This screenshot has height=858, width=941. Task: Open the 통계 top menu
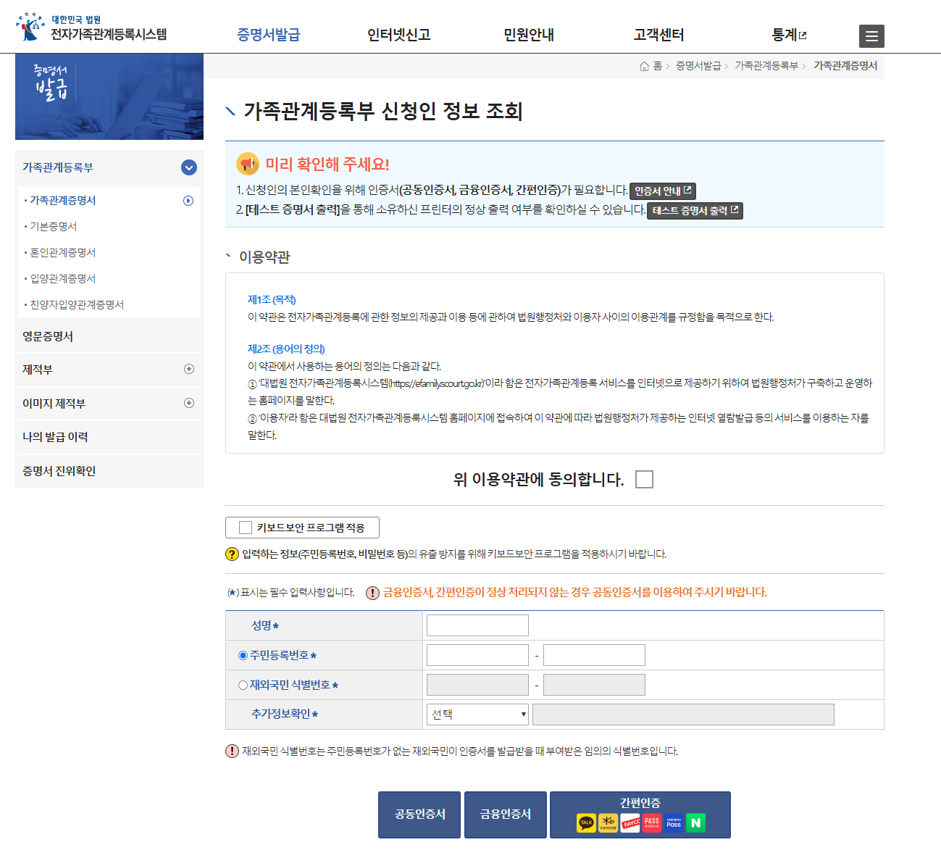[785, 34]
